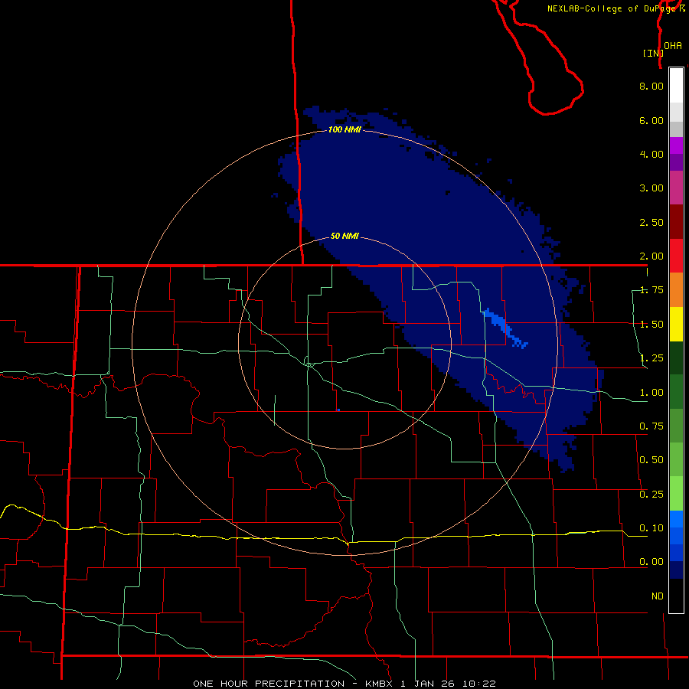The height and width of the screenshot is (689, 689).
Task: Select the 0.10 legend value
Action: pos(651,528)
